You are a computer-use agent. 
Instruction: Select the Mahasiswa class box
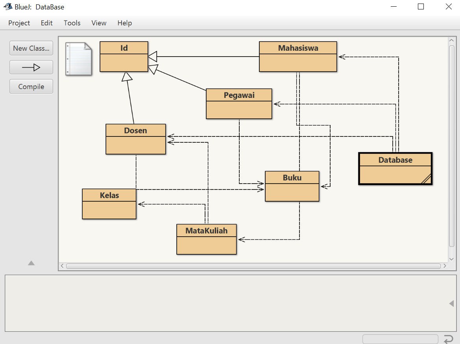(298, 57)
